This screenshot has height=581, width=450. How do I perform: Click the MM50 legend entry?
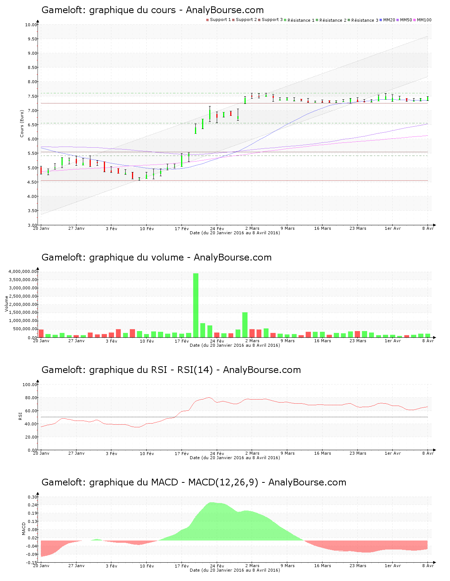click(x=404, y=20)
